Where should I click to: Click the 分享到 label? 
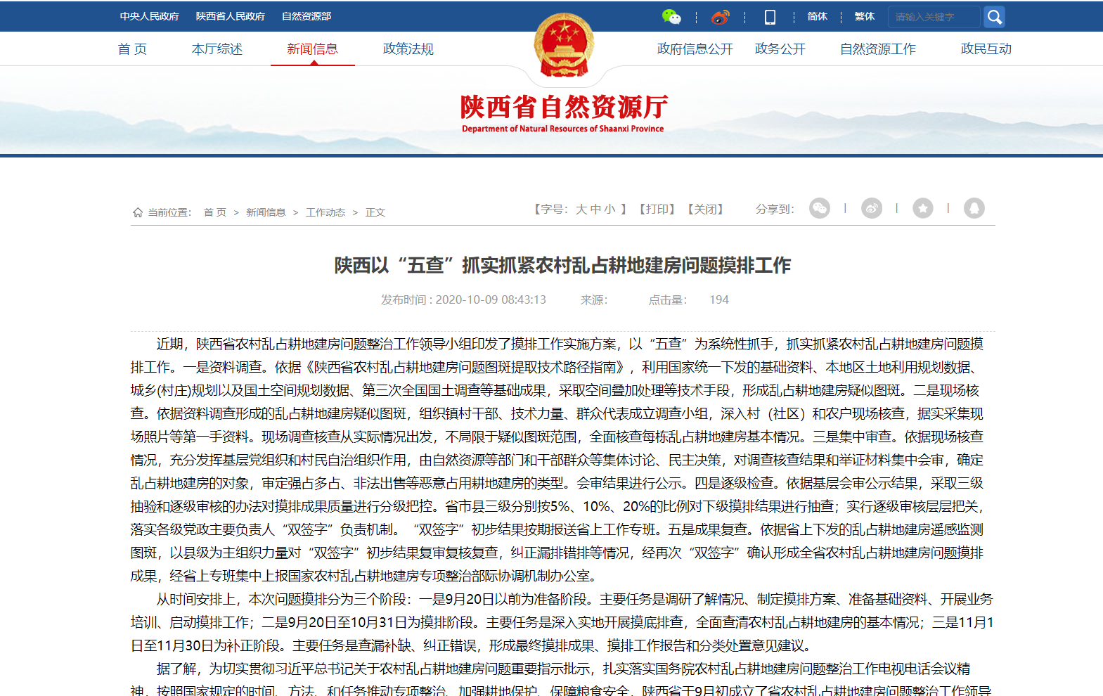(x=775, y=209)
